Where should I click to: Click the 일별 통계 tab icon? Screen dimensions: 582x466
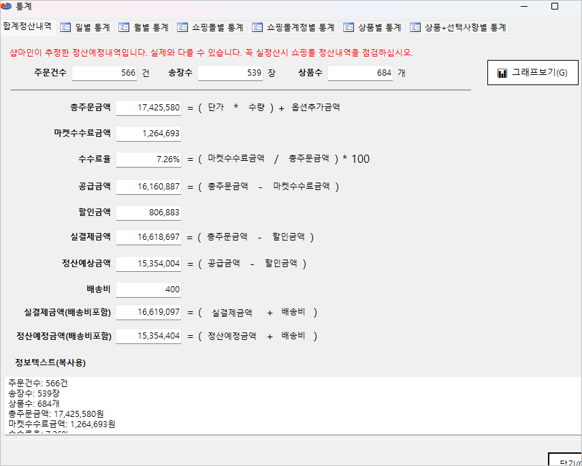pos(65,27)
